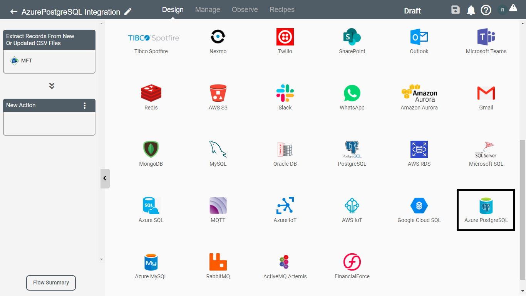
Task: Save the integration with disk icon
Action: click(x=456, y=10)
